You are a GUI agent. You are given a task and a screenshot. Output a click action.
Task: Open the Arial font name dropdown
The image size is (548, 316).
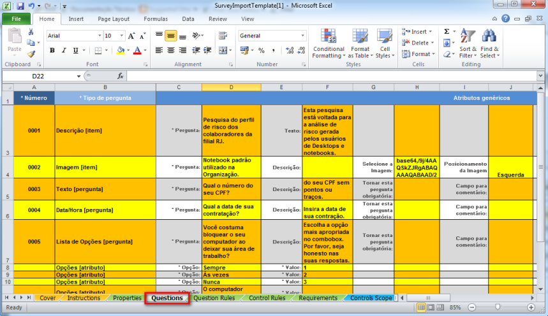100,36
